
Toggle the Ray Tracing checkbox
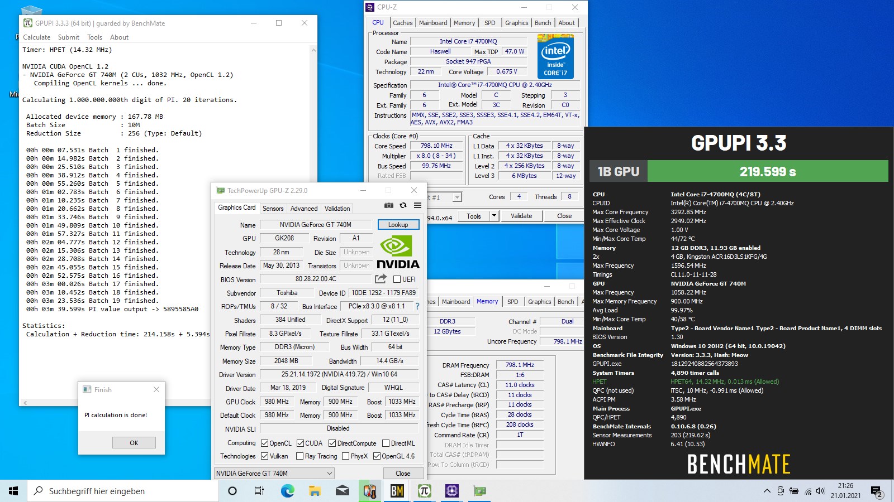click(x=299, y=456)
